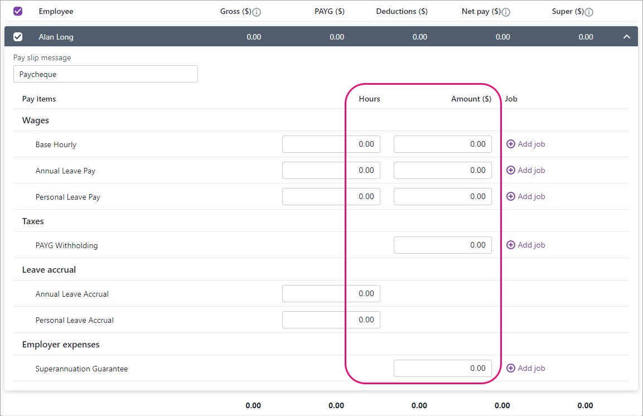Click the Base Hourly amount field
This screenshot has width=643, height=416.
tap(442, 144)
